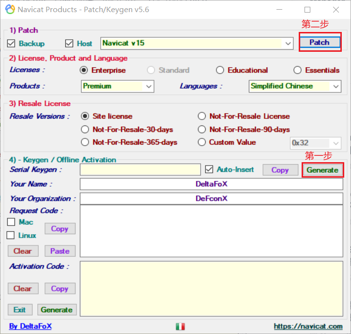This screenshot has width=351, height=334.
Task: Click Generate next to Auto-Insert
Action: (322, 170)
